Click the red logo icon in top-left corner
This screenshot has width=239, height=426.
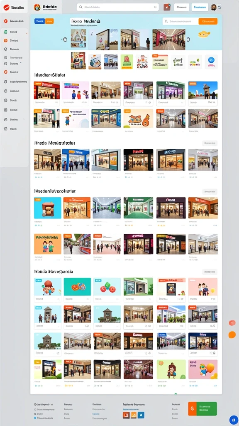6,7
